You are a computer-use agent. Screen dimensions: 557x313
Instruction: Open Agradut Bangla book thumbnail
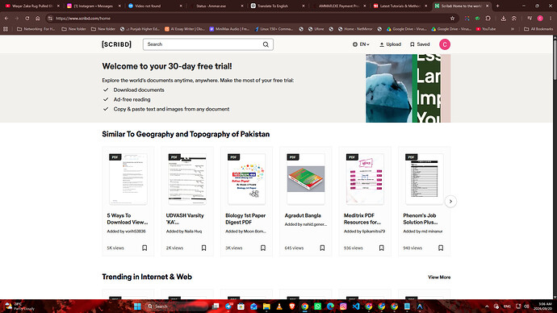click(306, 179)
